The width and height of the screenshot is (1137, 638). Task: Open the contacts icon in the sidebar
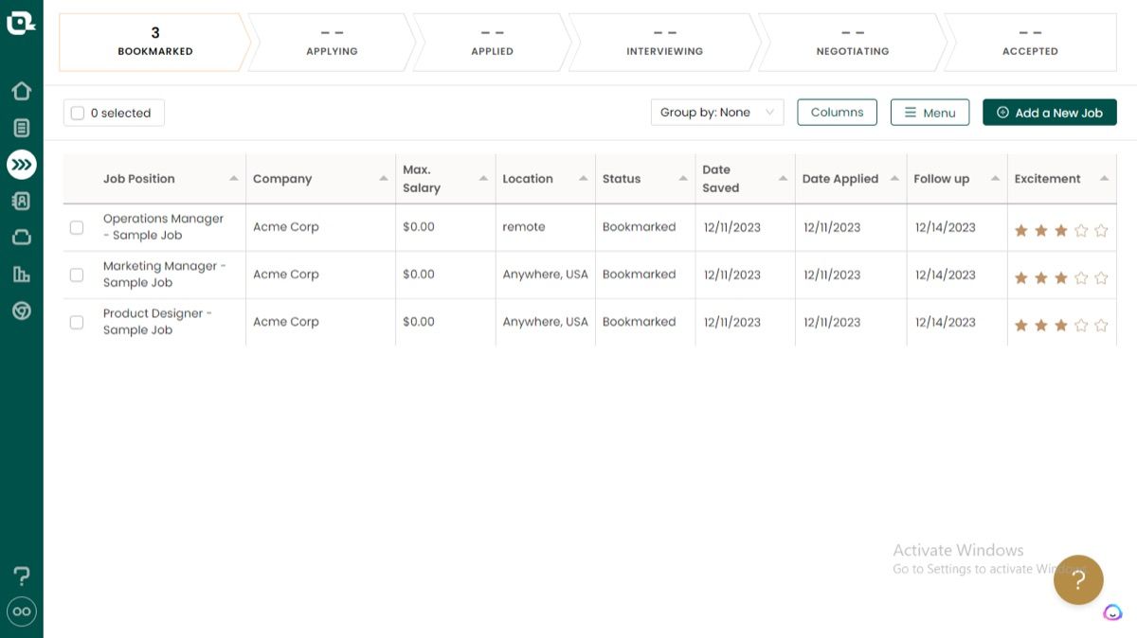[x=21, y=201]
